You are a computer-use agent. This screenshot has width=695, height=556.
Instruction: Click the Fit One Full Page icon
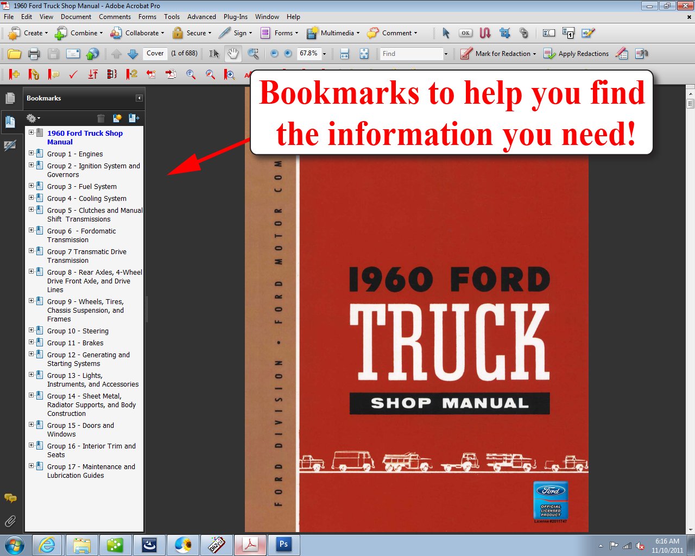pyautogui.click(x=364, y=54)
